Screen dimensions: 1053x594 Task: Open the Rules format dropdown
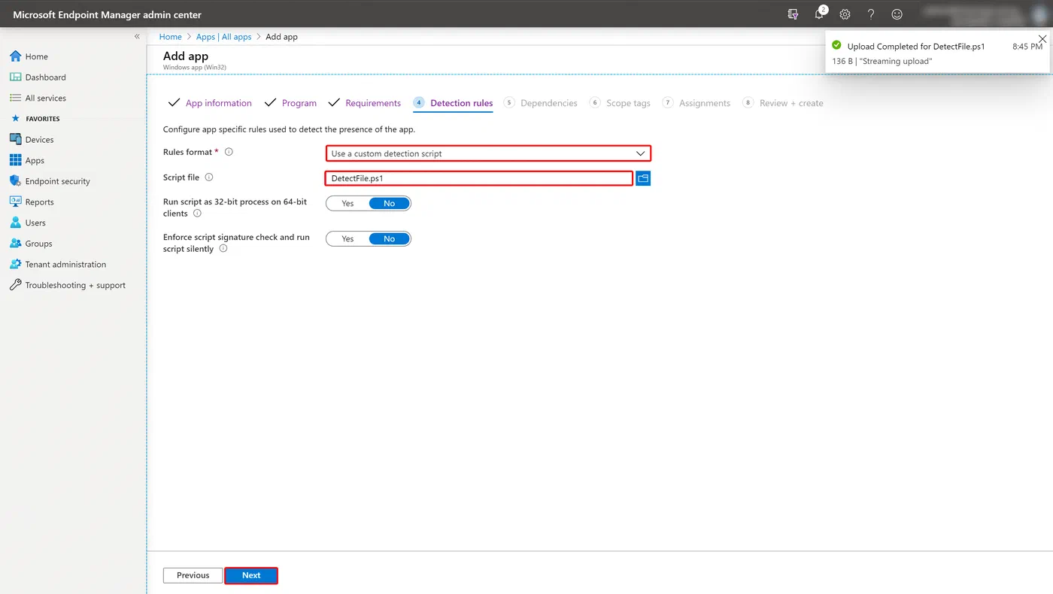488,153
